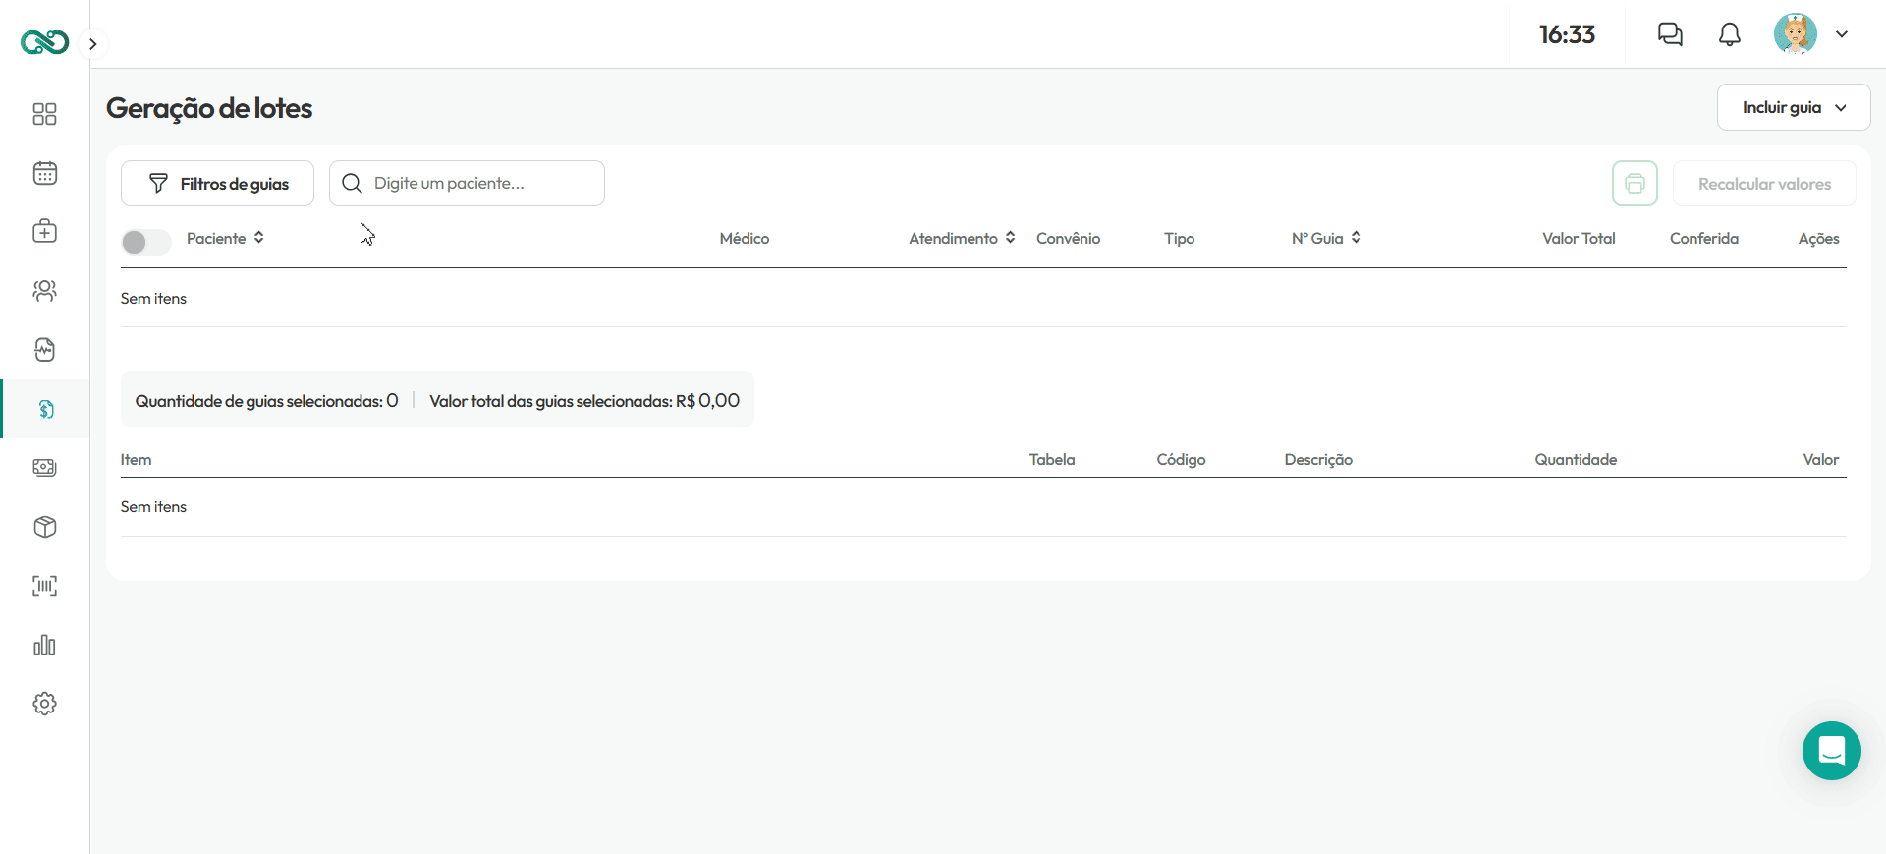Click the Recalcular valores button

(x=1764, y=184)
